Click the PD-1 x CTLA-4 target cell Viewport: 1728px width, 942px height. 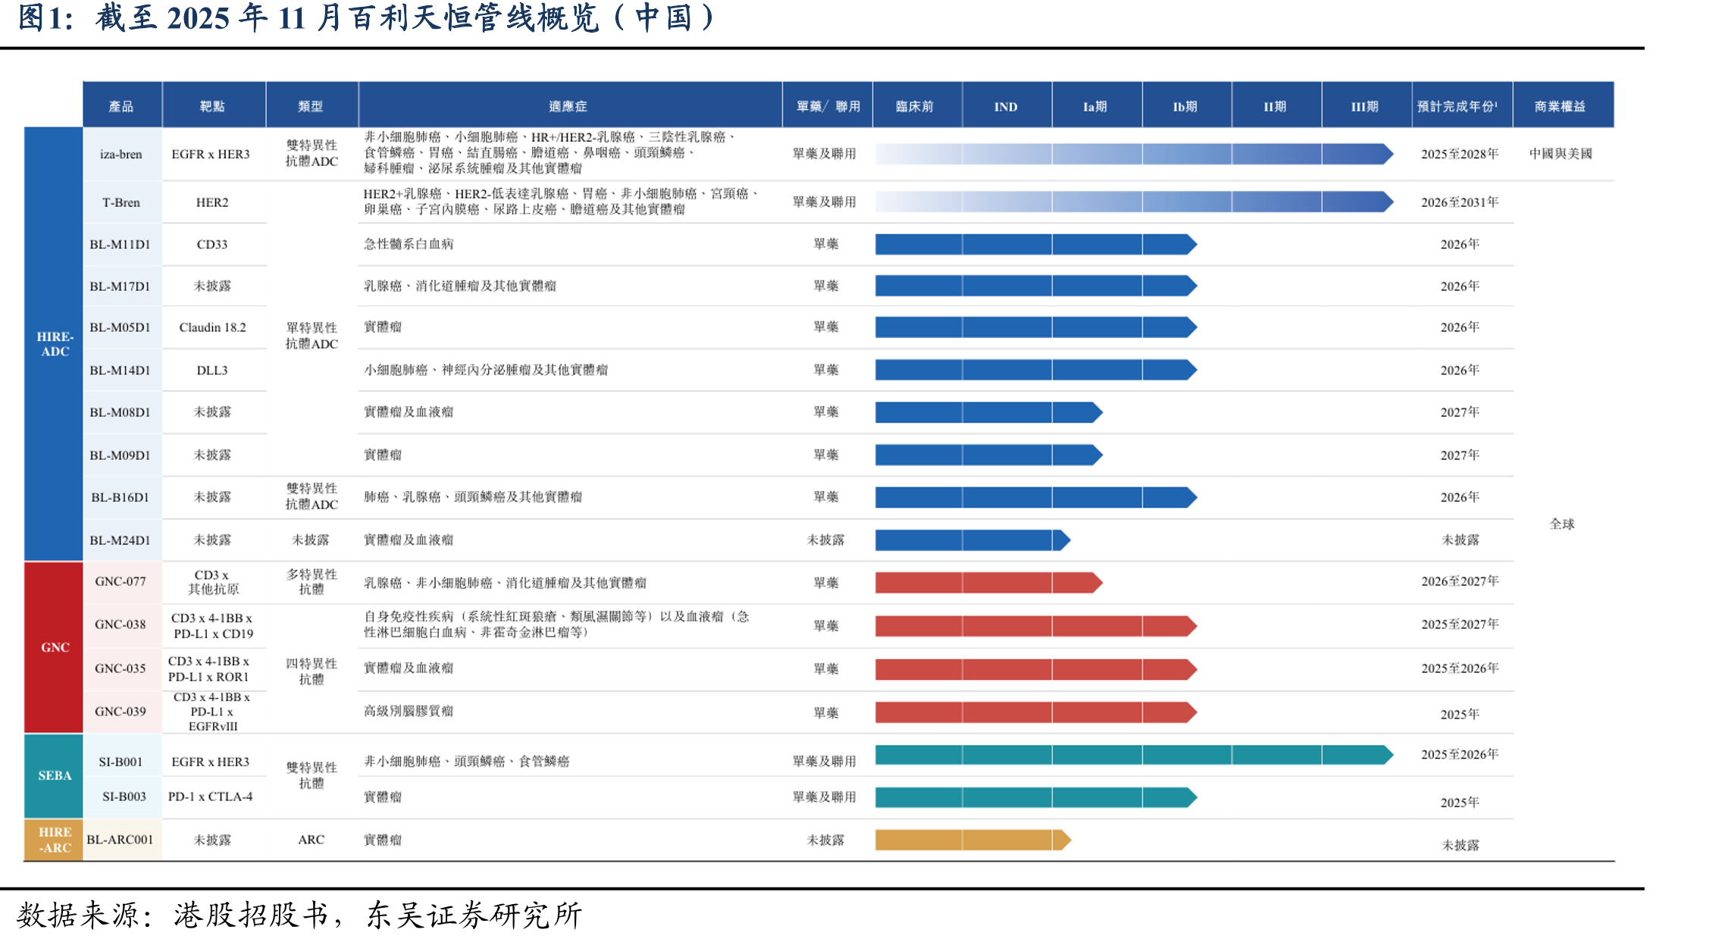coord(211,796)
